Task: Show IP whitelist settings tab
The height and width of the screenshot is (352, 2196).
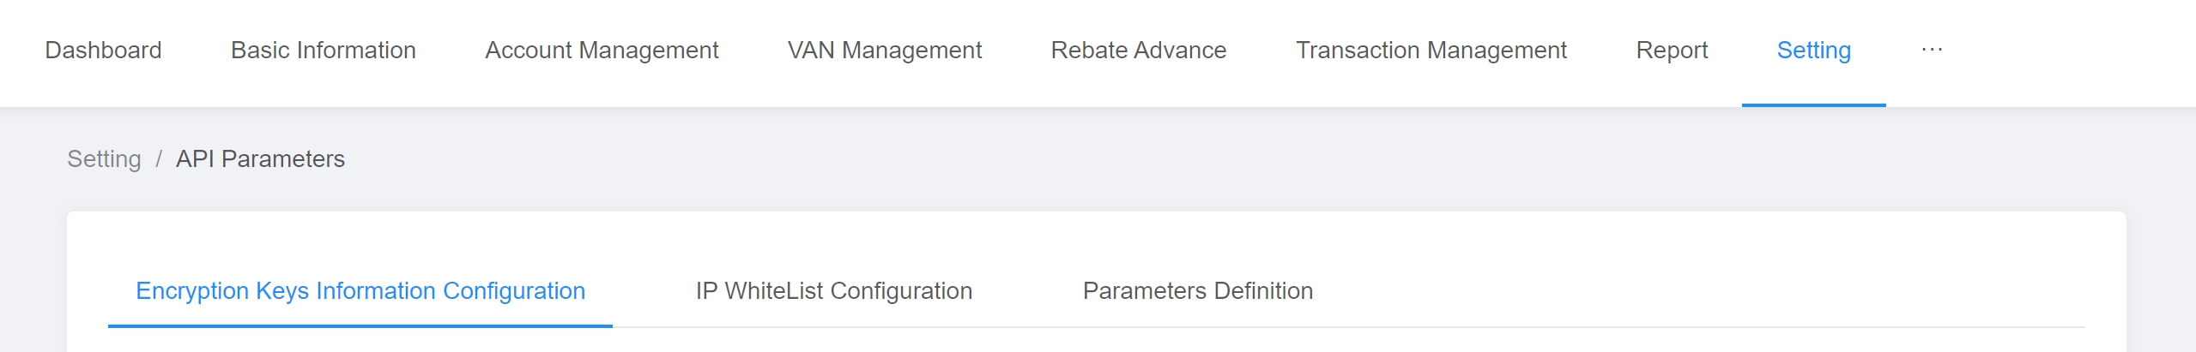Action: [833, 291]
